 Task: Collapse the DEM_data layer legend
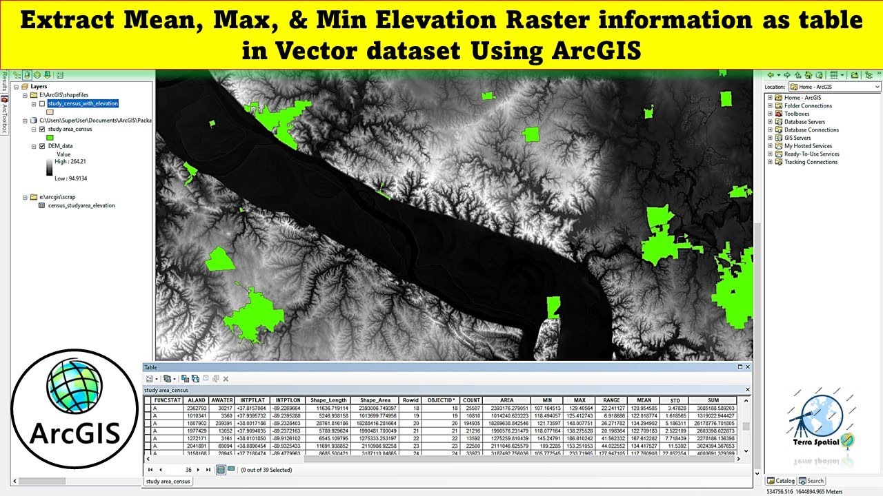34,146
